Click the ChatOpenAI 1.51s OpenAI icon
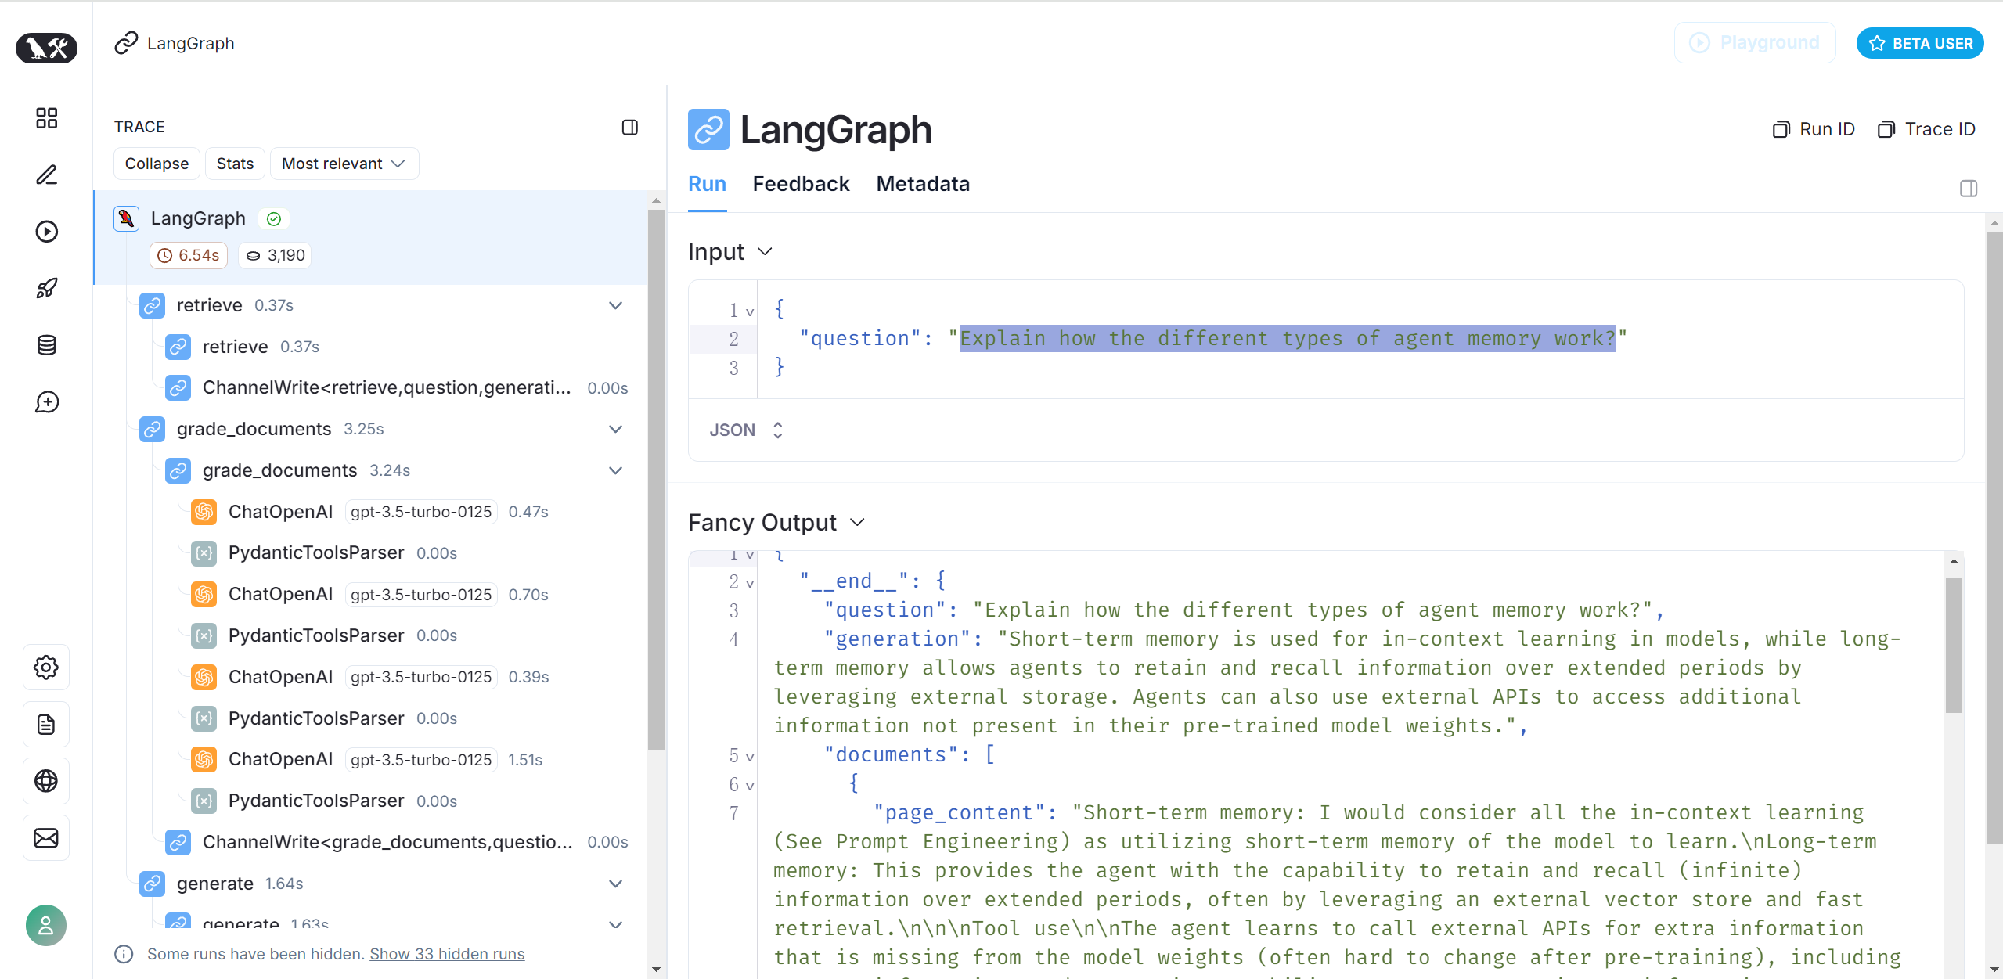This screenshot has width=2003, height=979. (204, 759)
